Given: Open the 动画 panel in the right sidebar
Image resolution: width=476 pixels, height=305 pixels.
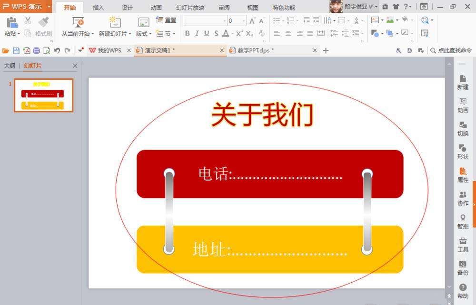Looking at the screenshot, I should click(463, 105).
